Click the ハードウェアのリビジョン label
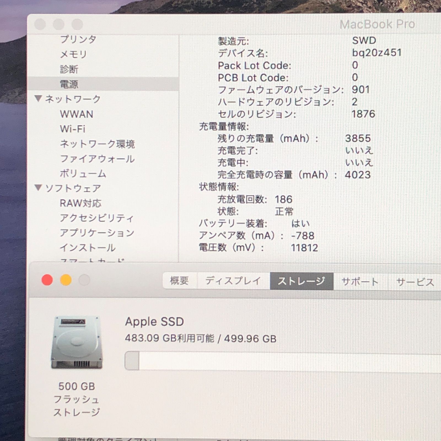This screenshot has height=441, width=441. 276,102
